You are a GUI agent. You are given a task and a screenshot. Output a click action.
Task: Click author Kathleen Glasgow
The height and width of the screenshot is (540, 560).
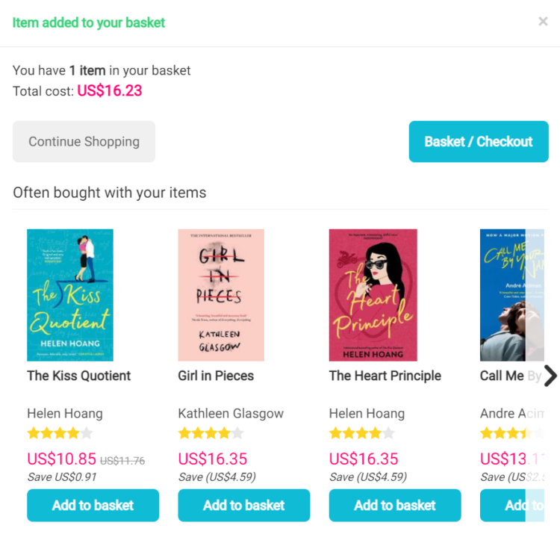click(x=231, y=413)
